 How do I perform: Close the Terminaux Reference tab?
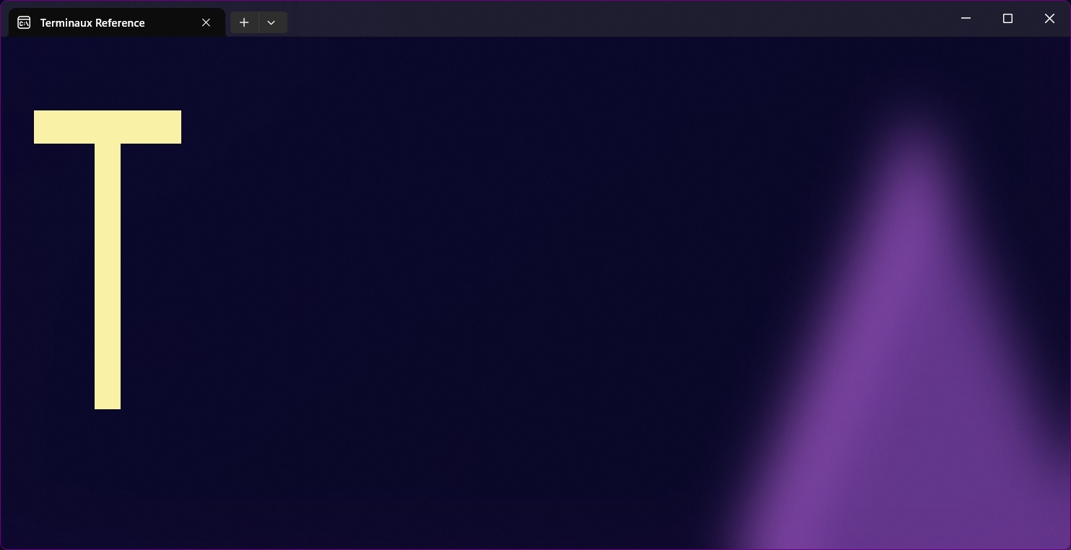[206, 22]
